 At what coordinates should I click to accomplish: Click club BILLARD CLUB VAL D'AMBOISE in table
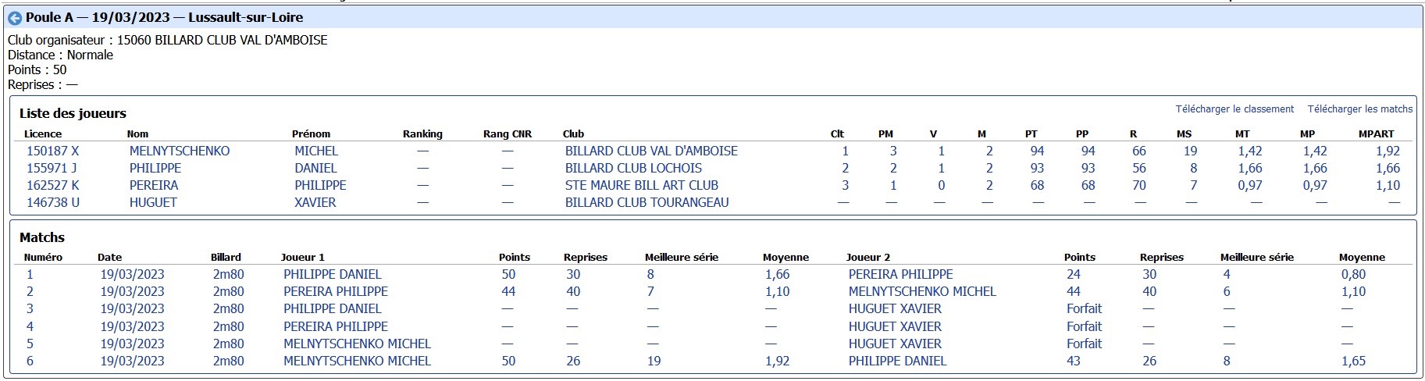[x=651, y=151]
